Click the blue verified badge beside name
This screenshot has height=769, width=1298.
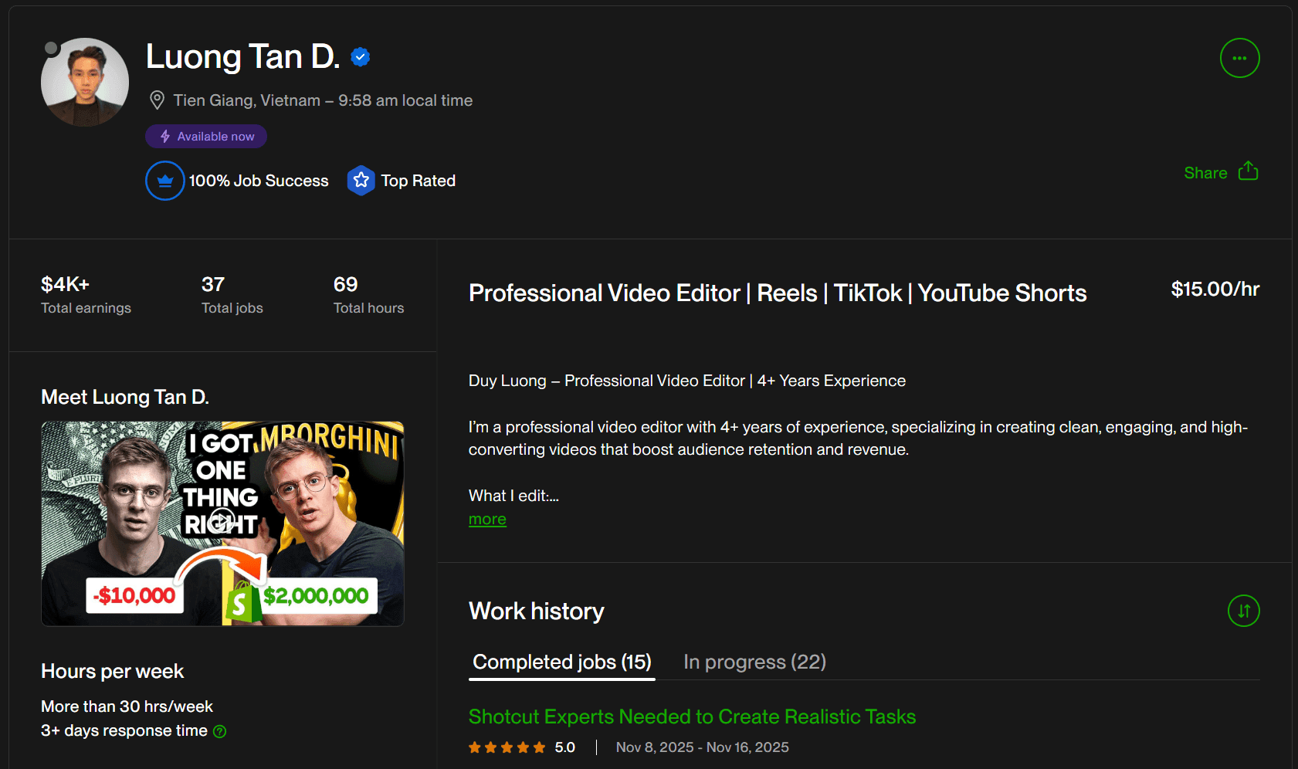click(x=360, y=57)
